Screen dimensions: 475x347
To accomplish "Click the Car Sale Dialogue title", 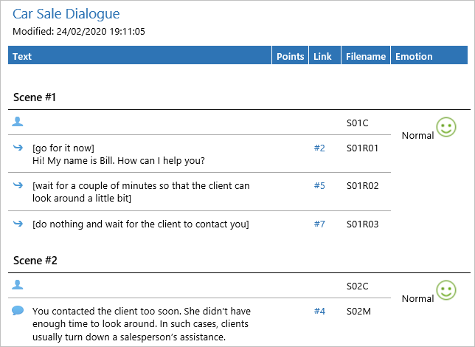I will pyautogui.click(x=66, y=14).
